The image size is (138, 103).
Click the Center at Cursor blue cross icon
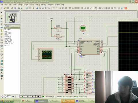click(x=37, y=8)
